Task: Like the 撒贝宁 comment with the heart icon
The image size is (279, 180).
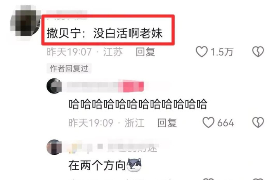Action: [202, 52]
